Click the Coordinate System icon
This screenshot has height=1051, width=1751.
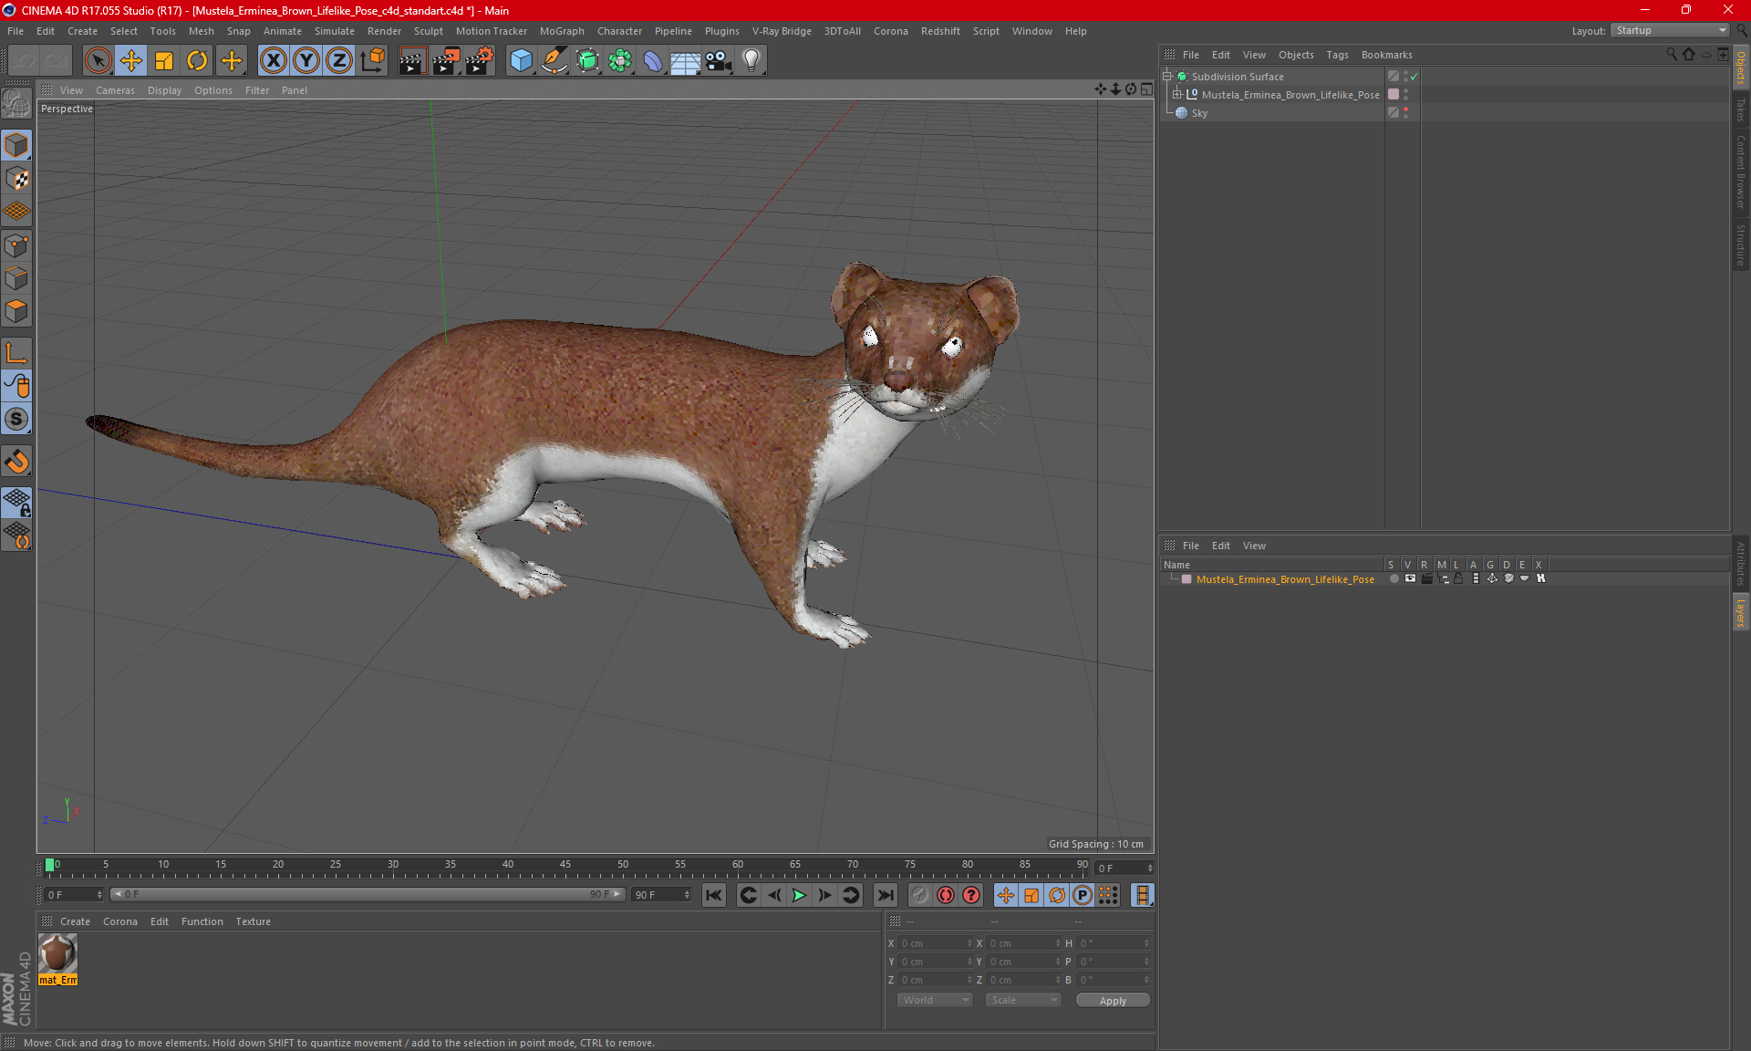[x=373, y=61]
